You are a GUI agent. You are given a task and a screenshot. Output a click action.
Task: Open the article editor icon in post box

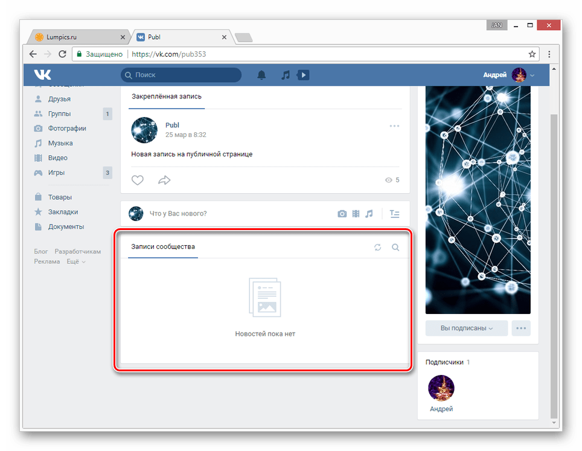pyautogui.click(x=395, y=214)
